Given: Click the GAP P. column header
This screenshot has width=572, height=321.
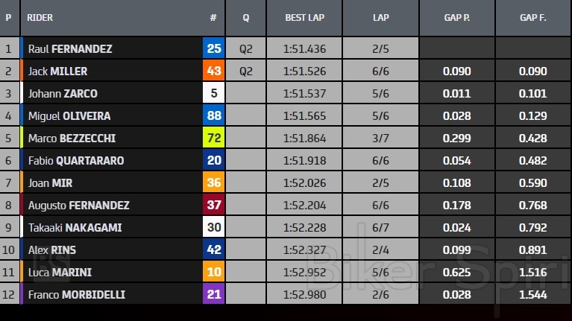Looking at the screenshot, I should (456, 18).
